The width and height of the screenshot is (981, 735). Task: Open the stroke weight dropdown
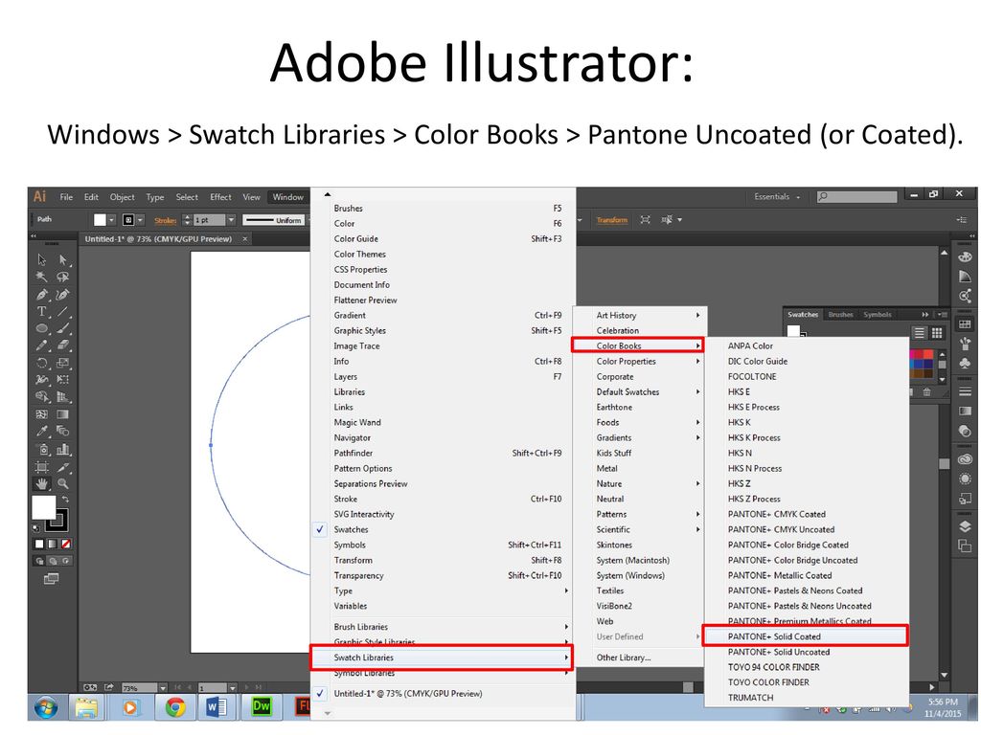pos(231,220)
